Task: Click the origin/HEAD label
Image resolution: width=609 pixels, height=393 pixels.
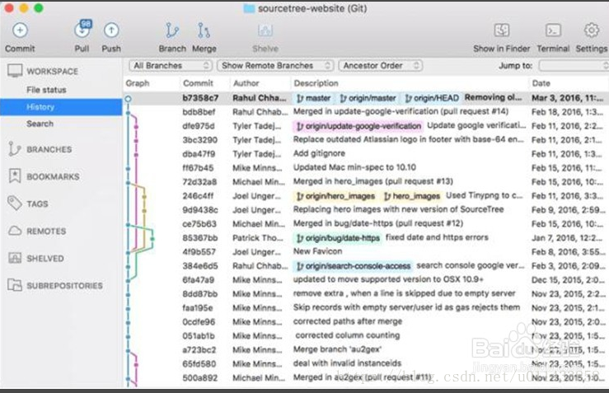Action: coord(432,98)
